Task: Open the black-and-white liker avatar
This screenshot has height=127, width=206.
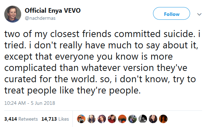Action: (x=143, y=119)
